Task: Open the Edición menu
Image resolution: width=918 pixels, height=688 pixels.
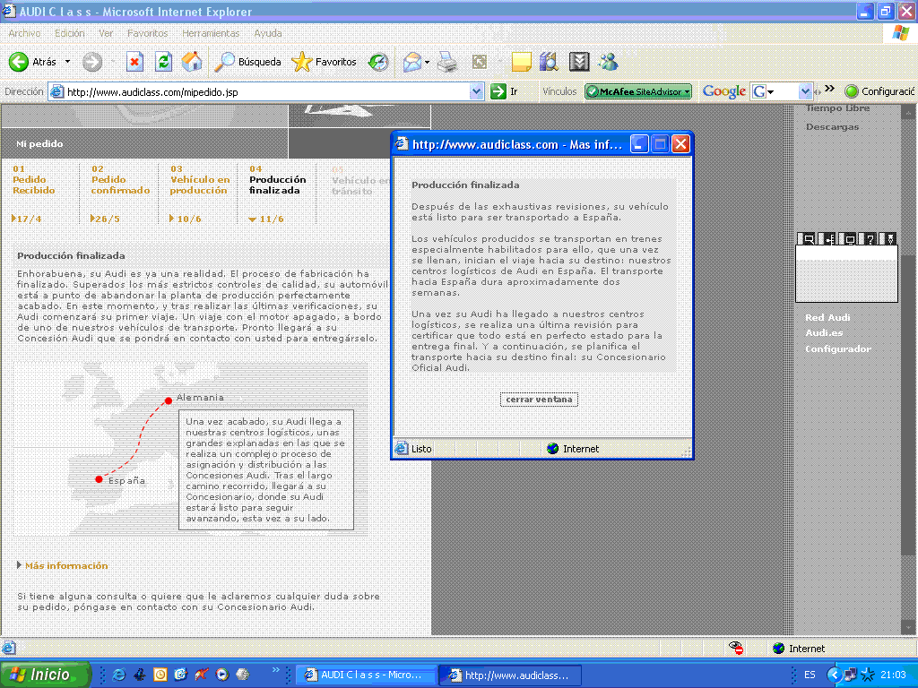Action: pos(70,33)
